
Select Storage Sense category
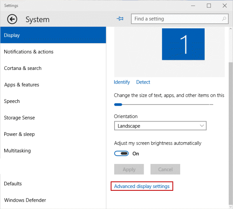tap(19, 118)
